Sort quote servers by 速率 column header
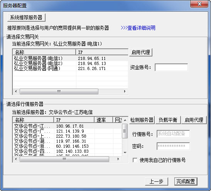The height and width of the screenshot is (191, 211). point(103,120)
